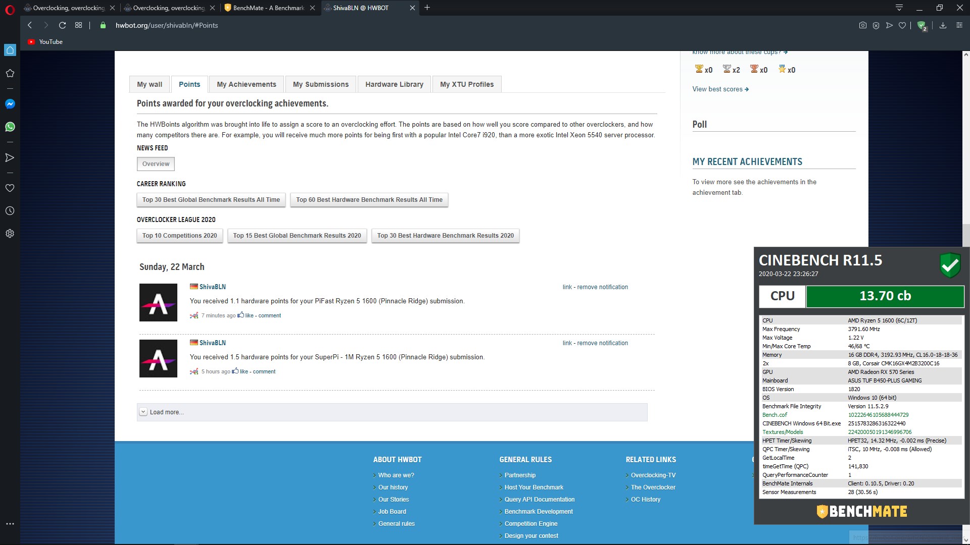Viewport: 970px width, 545px height.
Task: Open history clock in sidebar
Action: pos(10,211)
